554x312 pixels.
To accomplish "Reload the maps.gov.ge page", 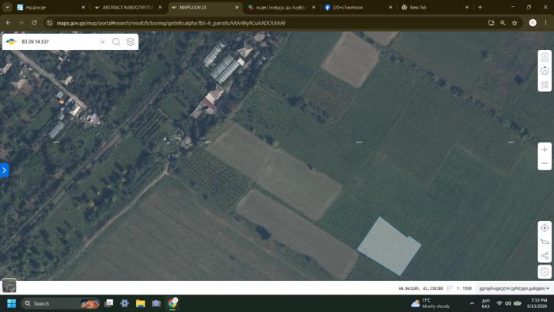I will pyautogui.click(x=34, y=23).
